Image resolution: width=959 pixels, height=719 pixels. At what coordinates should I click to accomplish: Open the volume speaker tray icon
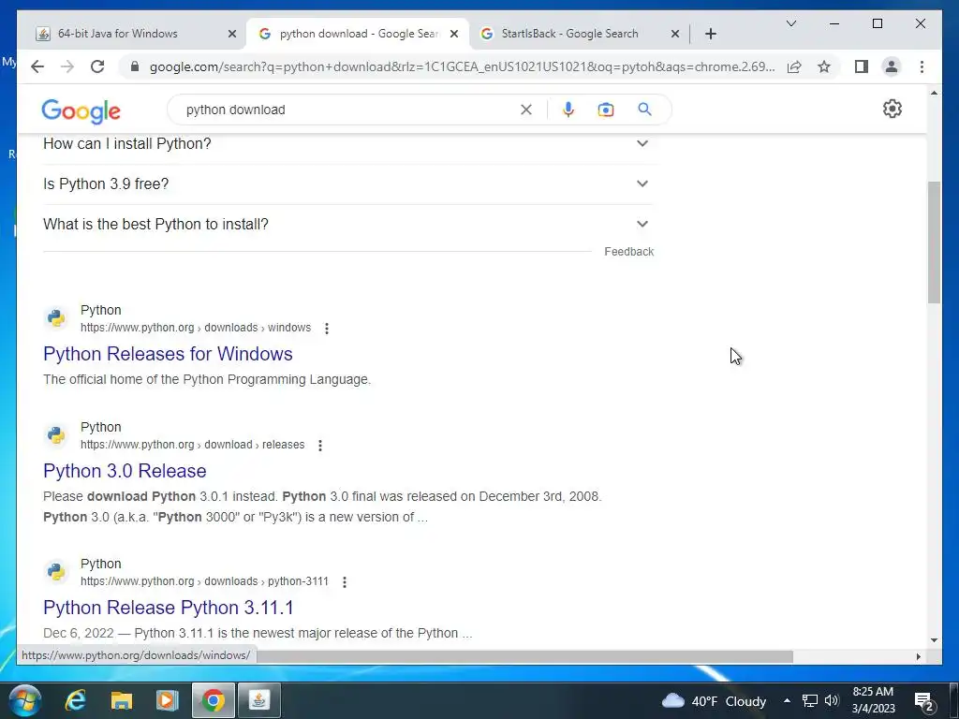click(x=832, y=700)
